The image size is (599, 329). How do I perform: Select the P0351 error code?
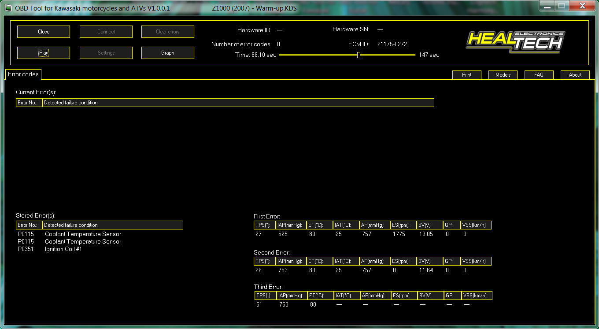coord(26,249)
